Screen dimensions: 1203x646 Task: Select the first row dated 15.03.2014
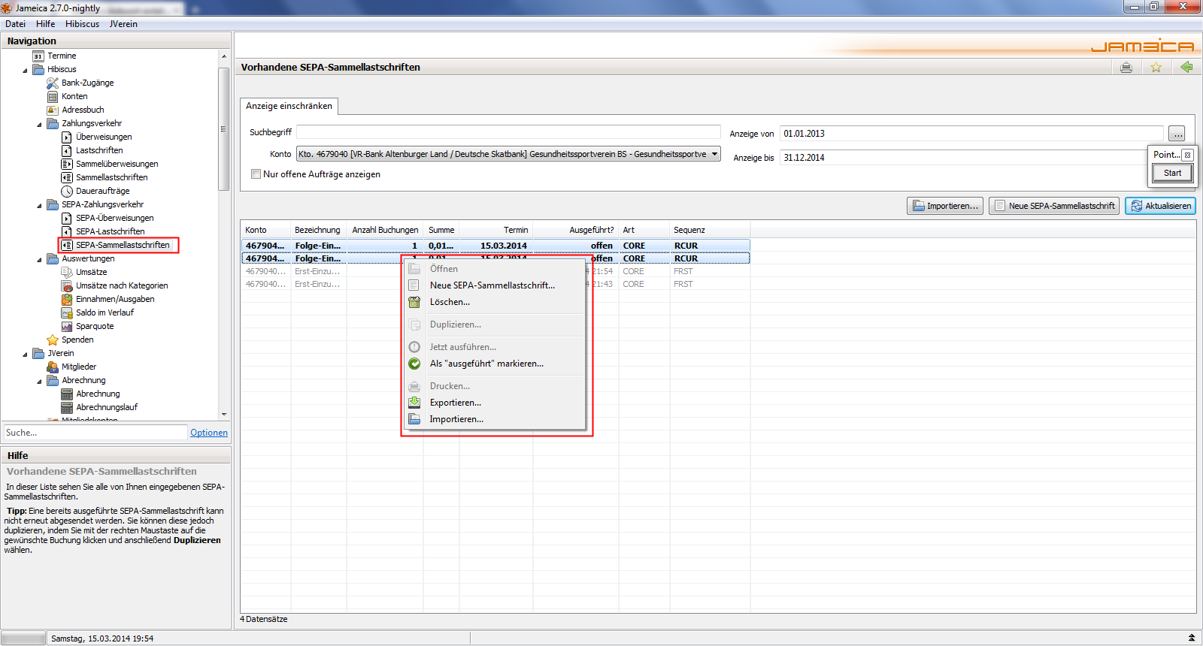point(495,246)
